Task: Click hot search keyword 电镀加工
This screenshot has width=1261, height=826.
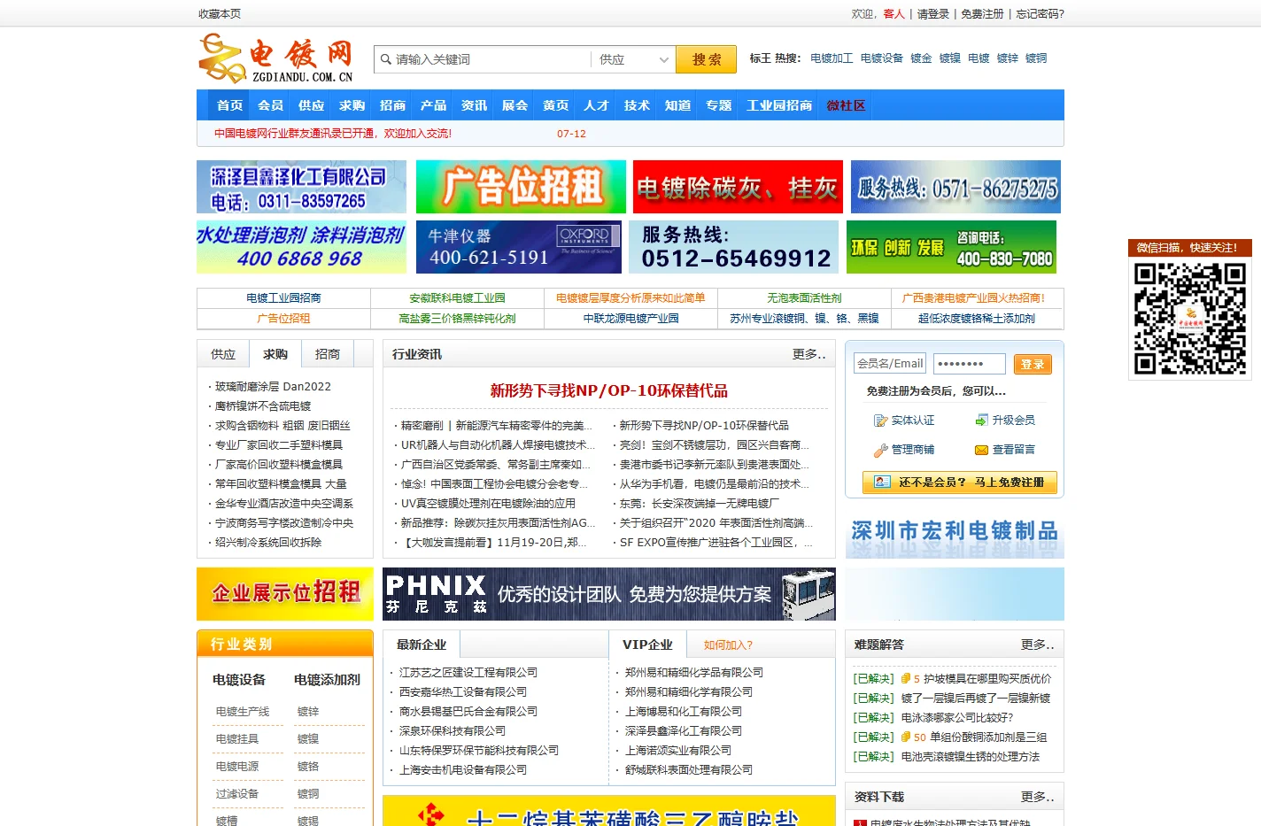Action: point(832,58)
